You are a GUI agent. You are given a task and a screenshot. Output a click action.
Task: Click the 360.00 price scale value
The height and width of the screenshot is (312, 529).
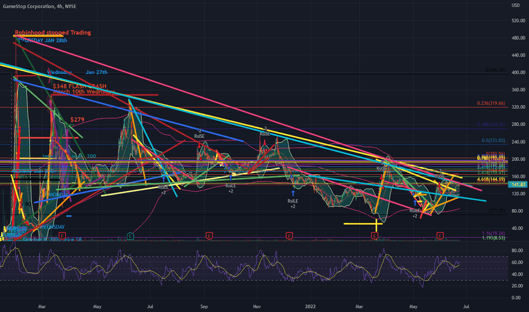click(518, 90)
